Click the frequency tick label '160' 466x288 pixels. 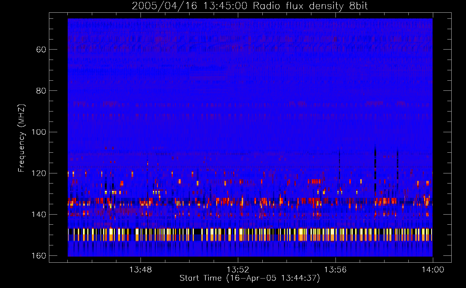(39, 256)
